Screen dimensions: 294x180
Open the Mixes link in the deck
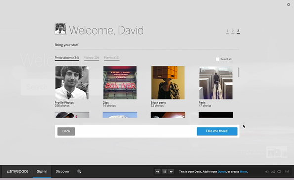[244, 172]
